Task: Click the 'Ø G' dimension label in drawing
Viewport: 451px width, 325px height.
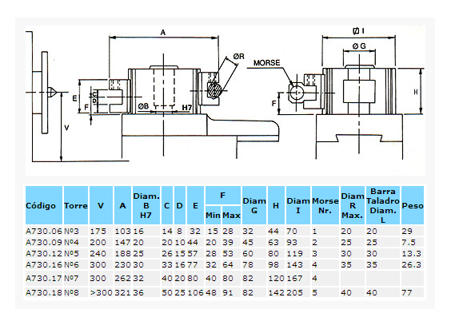Action: point(359,46)
